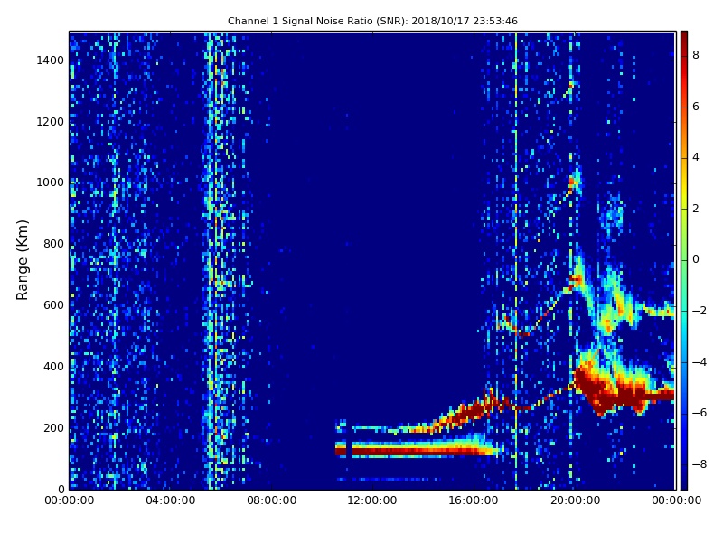Screen dimensions: 723x542
Task: Click the 1000 range tick label
Action: [51, 182]
